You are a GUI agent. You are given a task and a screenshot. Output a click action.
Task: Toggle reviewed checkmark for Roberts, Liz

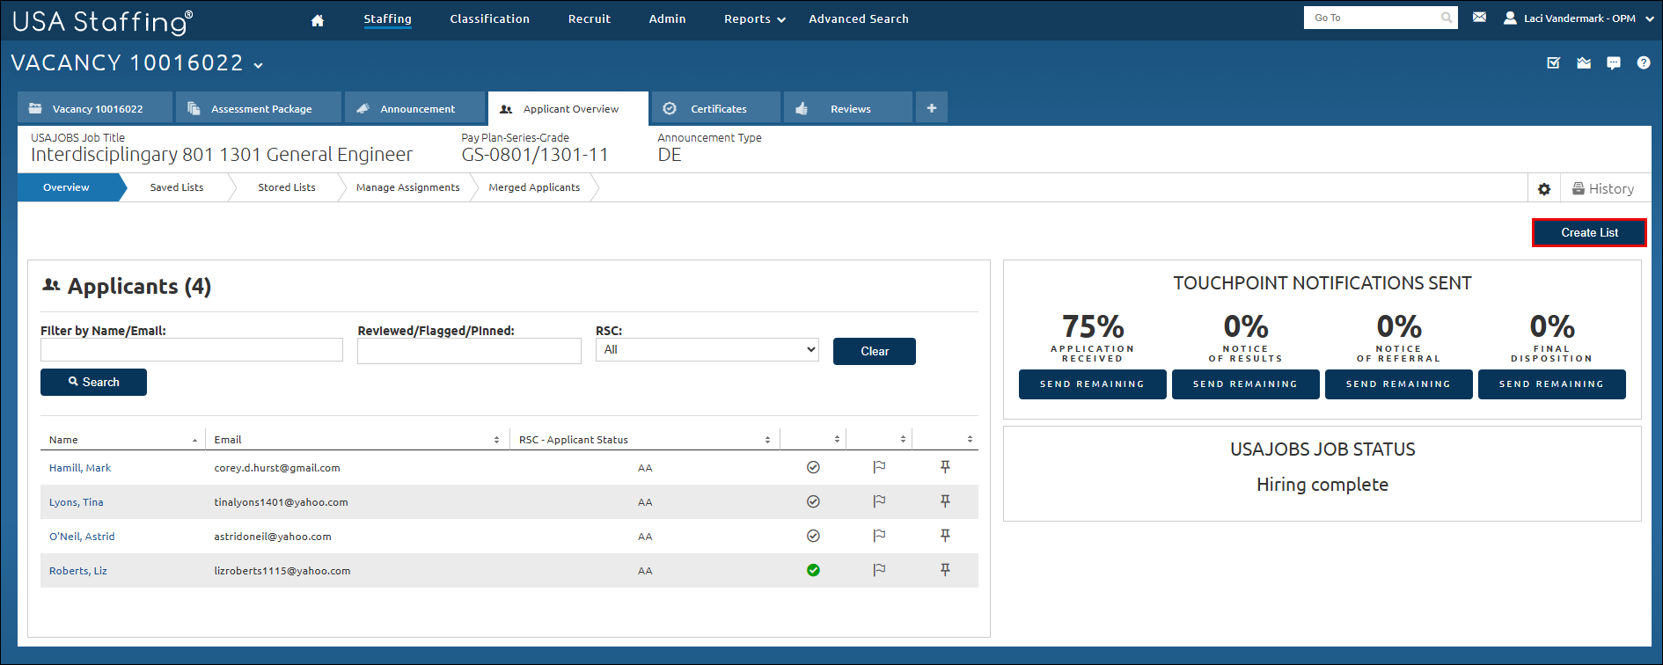[813, 570]
